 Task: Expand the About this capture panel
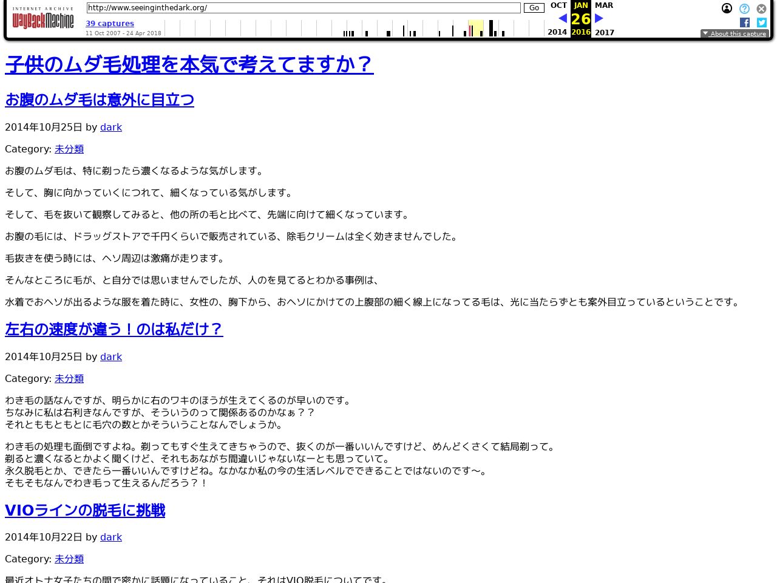pyautogui.click(x=735, y=34)
